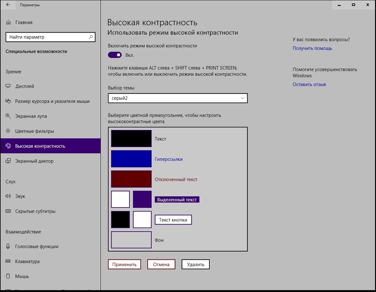
Task: Select the Дисплей monitor icon
Action: click(x=8, y=86)
